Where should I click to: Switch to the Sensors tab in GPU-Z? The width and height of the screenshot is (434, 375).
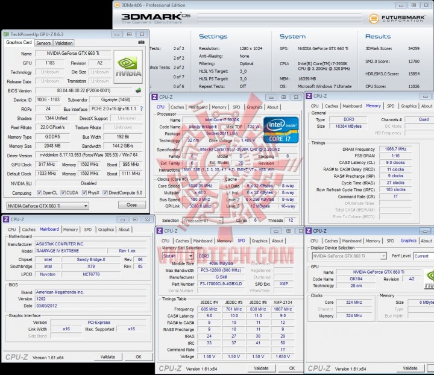(x=43, y=43)
